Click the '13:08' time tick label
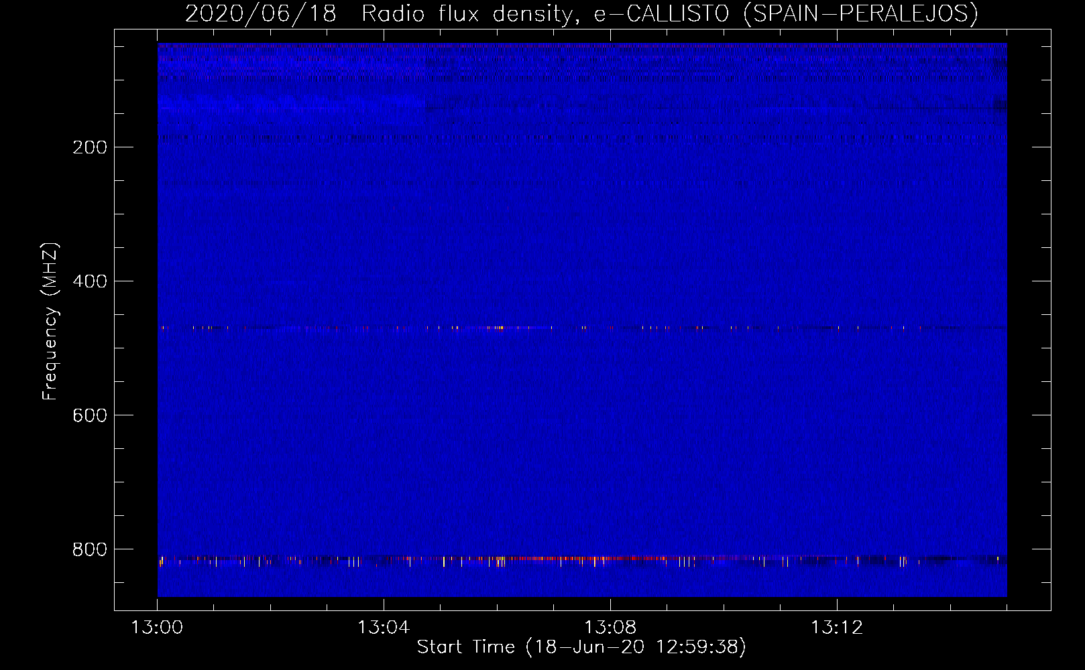The height and width of the screenshot is (670, 1085). (610, 628)
